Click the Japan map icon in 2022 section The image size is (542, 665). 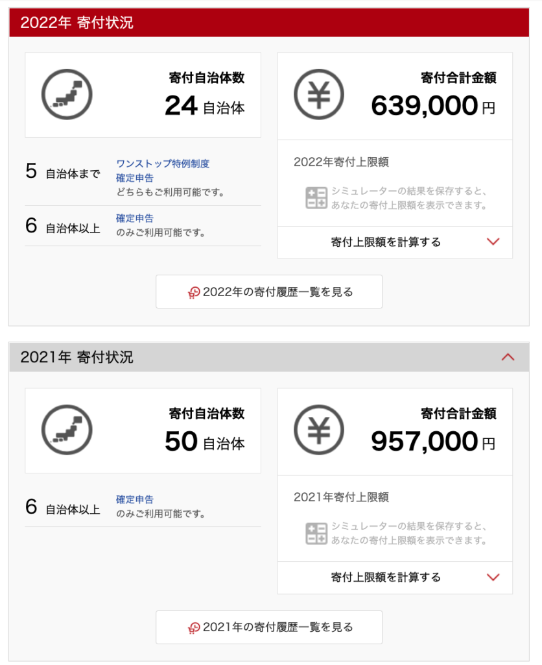click(67, 94)
